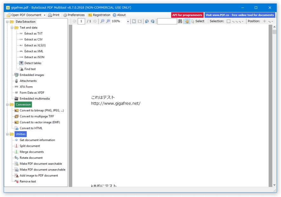
Task: Open Attachments extraction
Action: point(28,81)
